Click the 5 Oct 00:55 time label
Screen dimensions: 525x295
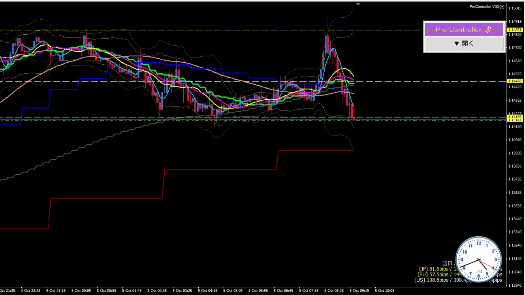pos(106,291)
